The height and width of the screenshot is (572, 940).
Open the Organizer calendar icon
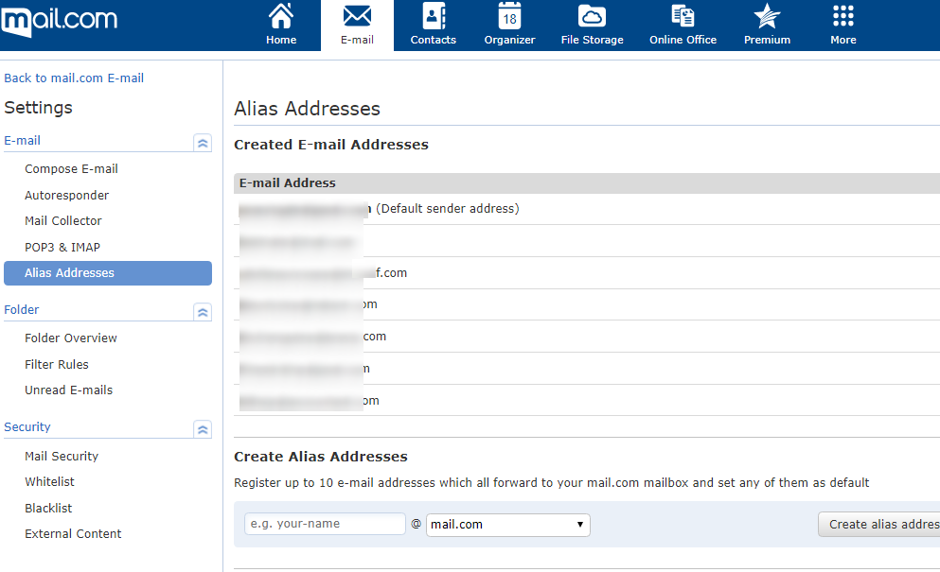pyautogui.click(x=509, y=16)
